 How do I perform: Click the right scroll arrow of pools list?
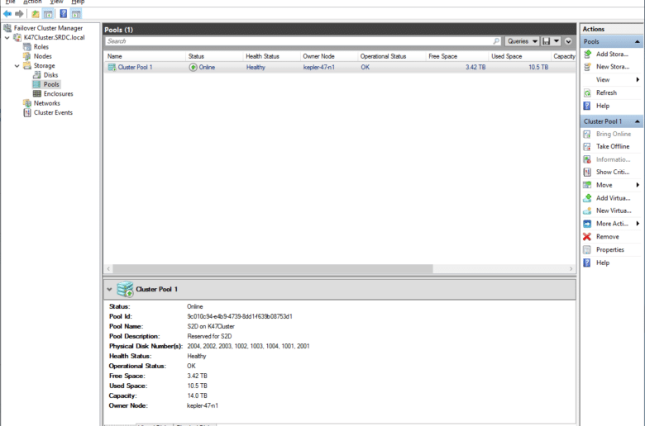click(571, 268)
